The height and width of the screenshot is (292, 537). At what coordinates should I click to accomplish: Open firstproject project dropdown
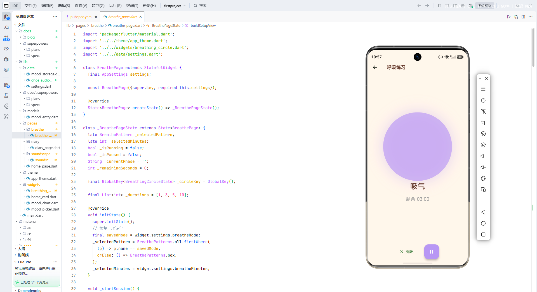[x=175, y=6]
